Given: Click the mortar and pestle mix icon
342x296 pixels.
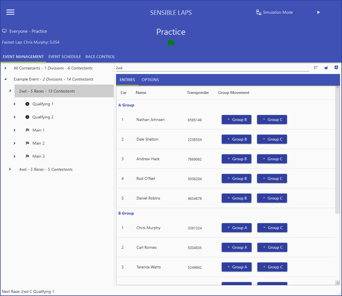Looking at the screenshot, I should [326, 67].
